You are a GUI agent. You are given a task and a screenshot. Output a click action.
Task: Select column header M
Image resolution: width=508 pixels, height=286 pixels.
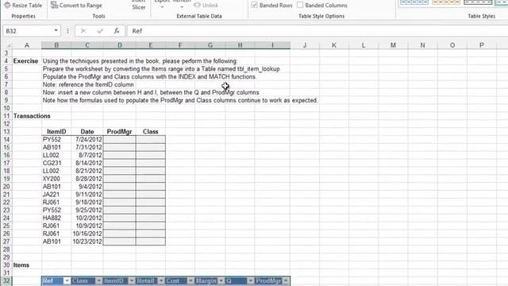click(393, 45)
